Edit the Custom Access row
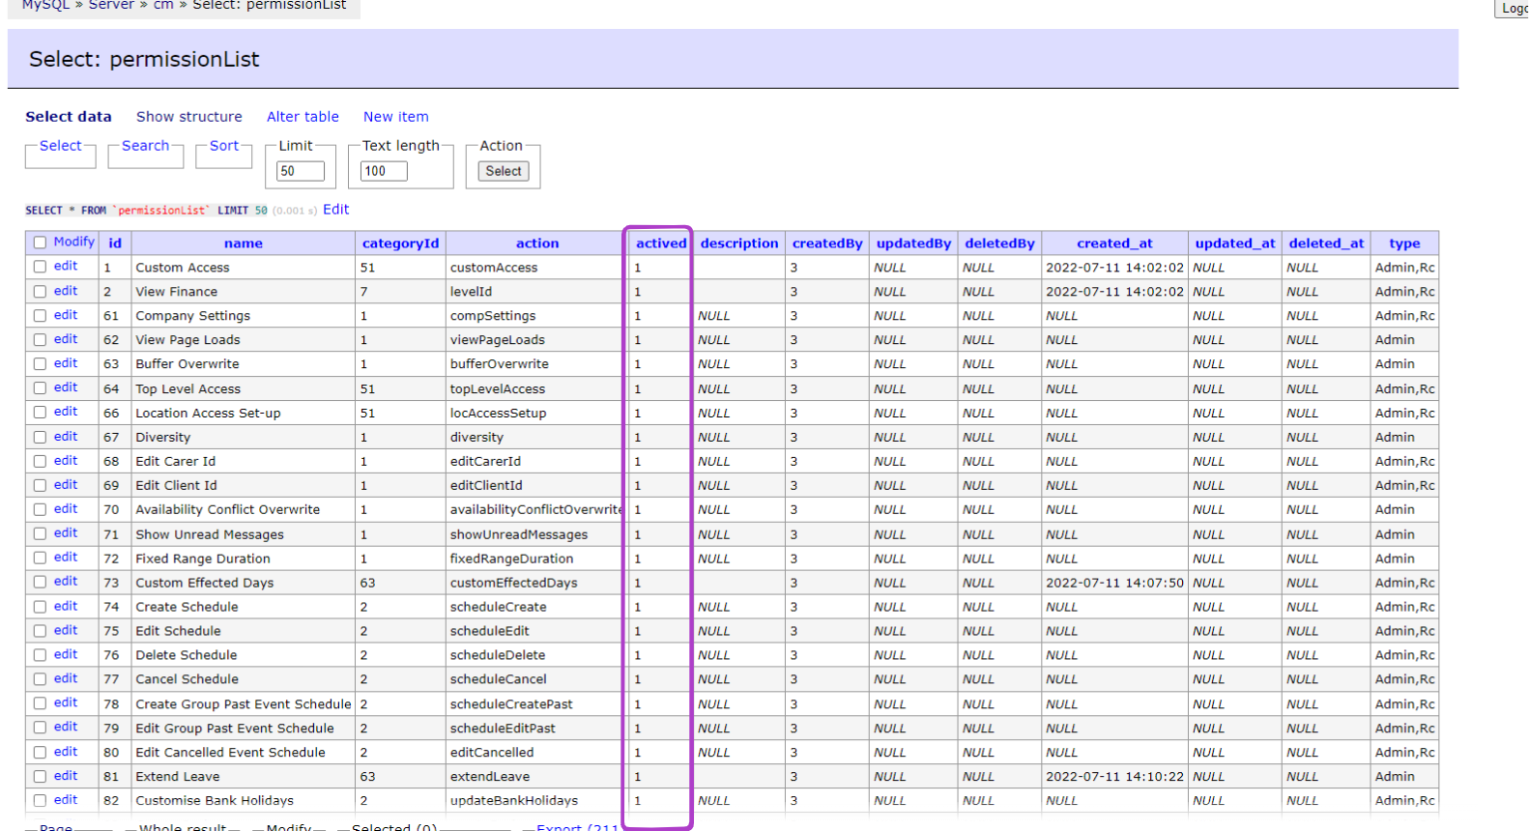 coord(66,266)
